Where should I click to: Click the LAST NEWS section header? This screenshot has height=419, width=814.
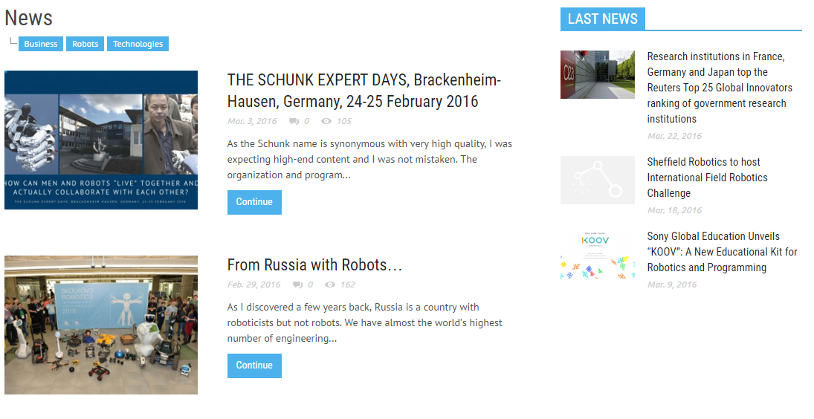(603, 19)
